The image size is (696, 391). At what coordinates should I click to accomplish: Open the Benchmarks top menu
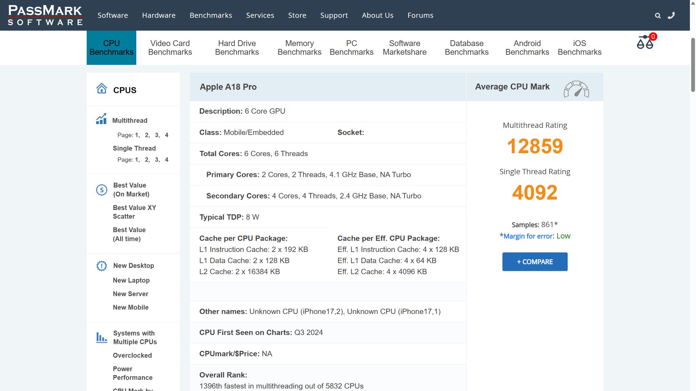pyautogui.click(x=211, y=15)
